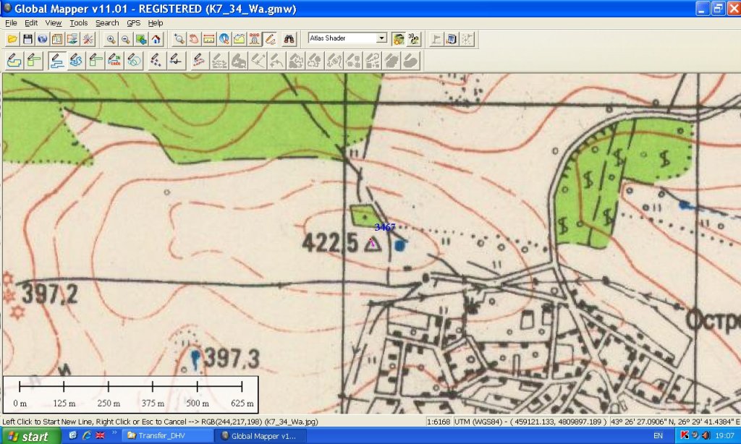This screenshot has height=444, width=741.
Task: Expand the Atlas Shader dropdown
Action: 382,38
